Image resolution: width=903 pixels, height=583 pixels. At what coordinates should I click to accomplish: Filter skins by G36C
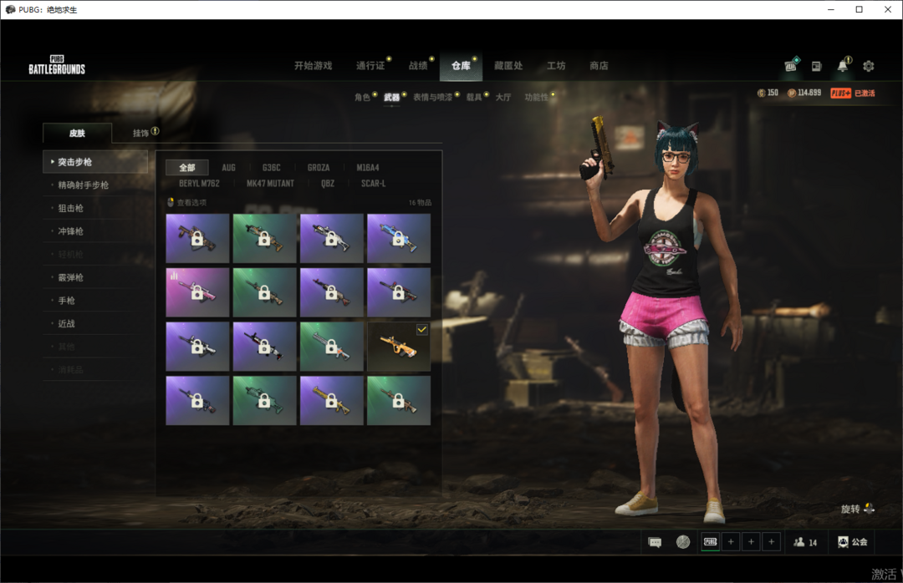point(271,168)
